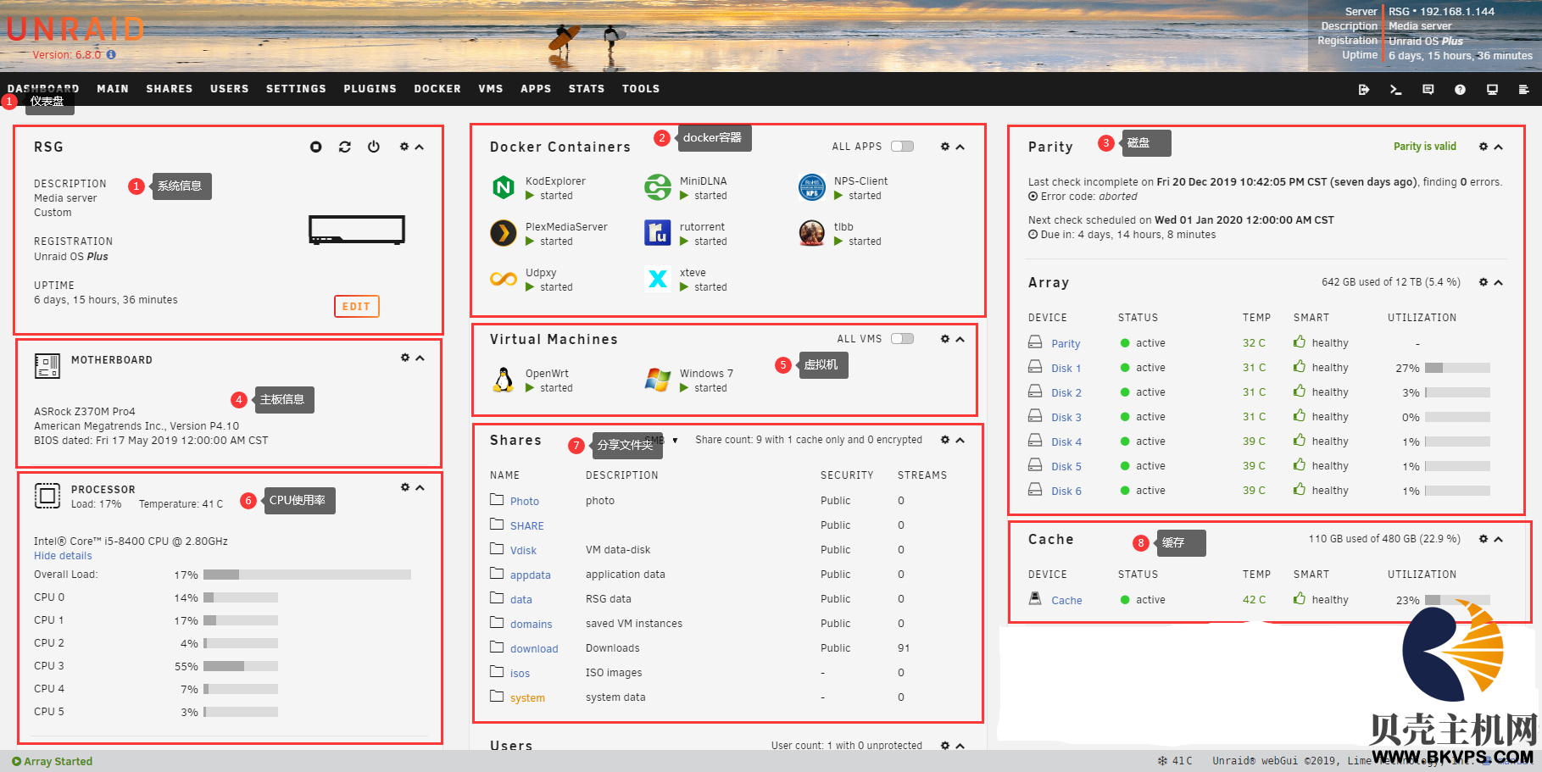Open the Vdisk share link
The width and height of the screenshot is (1542, 772).
(523, 551)
